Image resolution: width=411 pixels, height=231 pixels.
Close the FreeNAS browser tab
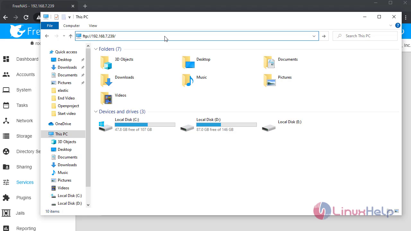(73, 6)
